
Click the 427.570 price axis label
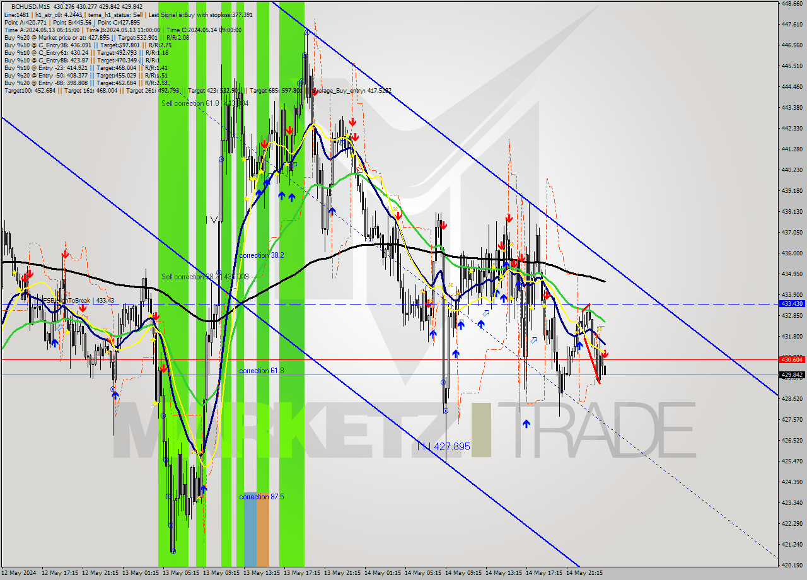point(792,419)
